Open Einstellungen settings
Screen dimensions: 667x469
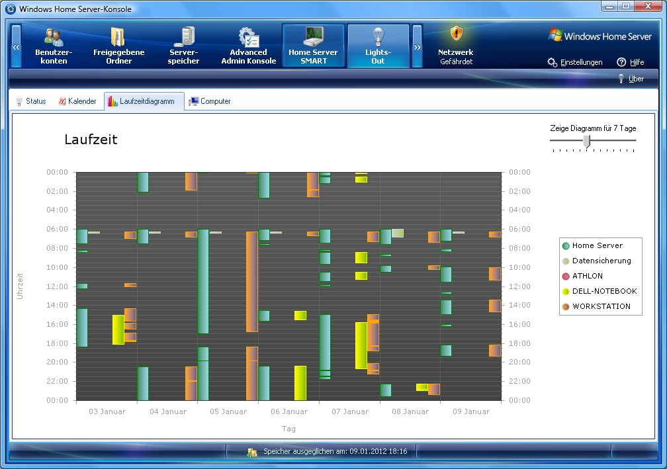574,62
